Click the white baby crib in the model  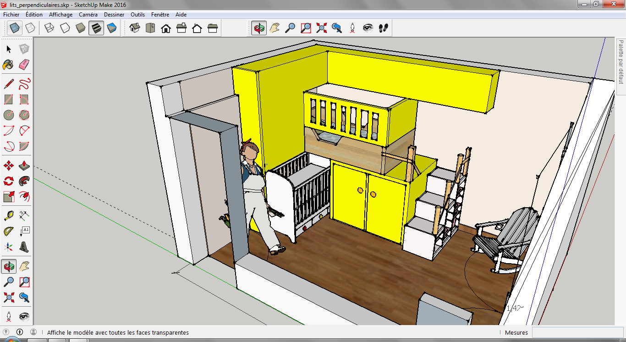(298, 197)
